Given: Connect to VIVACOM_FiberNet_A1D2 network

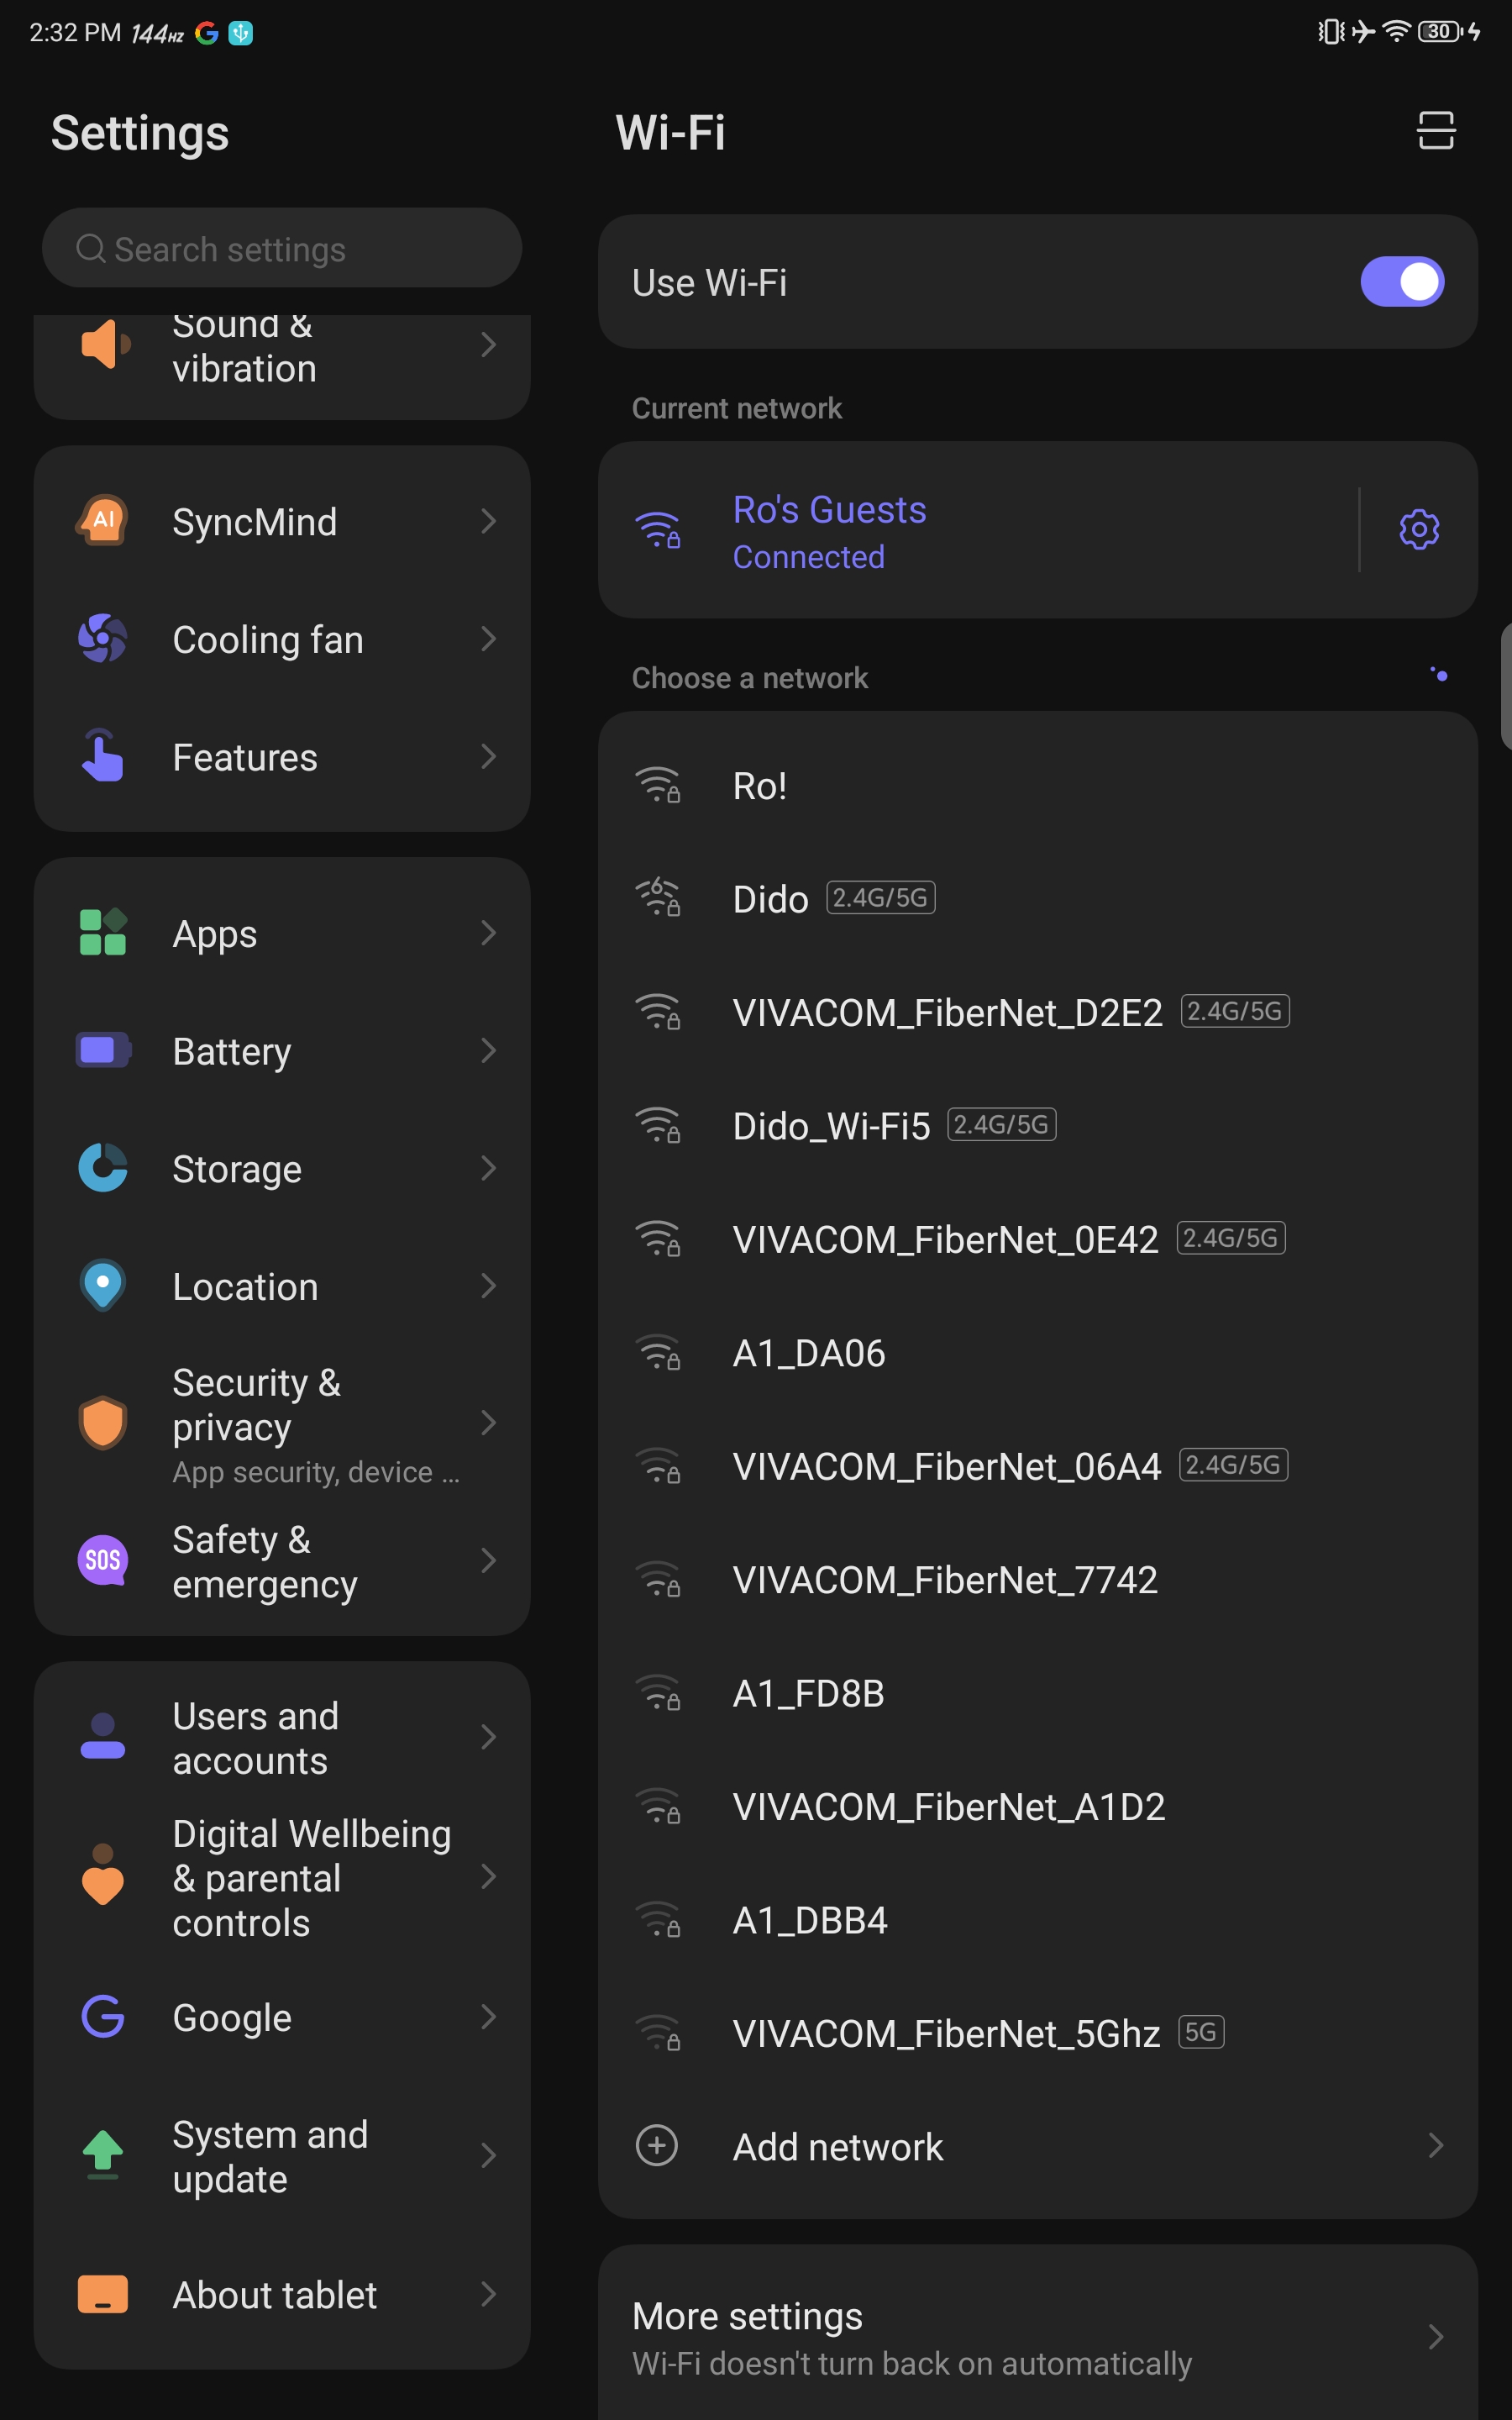Looking at the screenshot, I should (x=1038, y=1807).
